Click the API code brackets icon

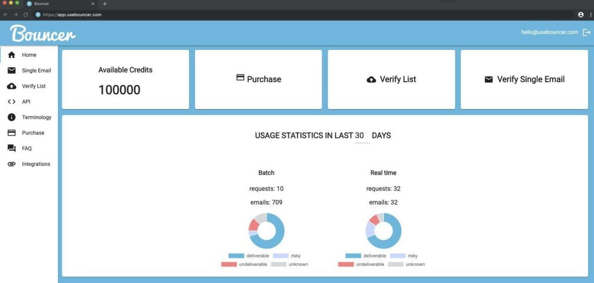12,101
